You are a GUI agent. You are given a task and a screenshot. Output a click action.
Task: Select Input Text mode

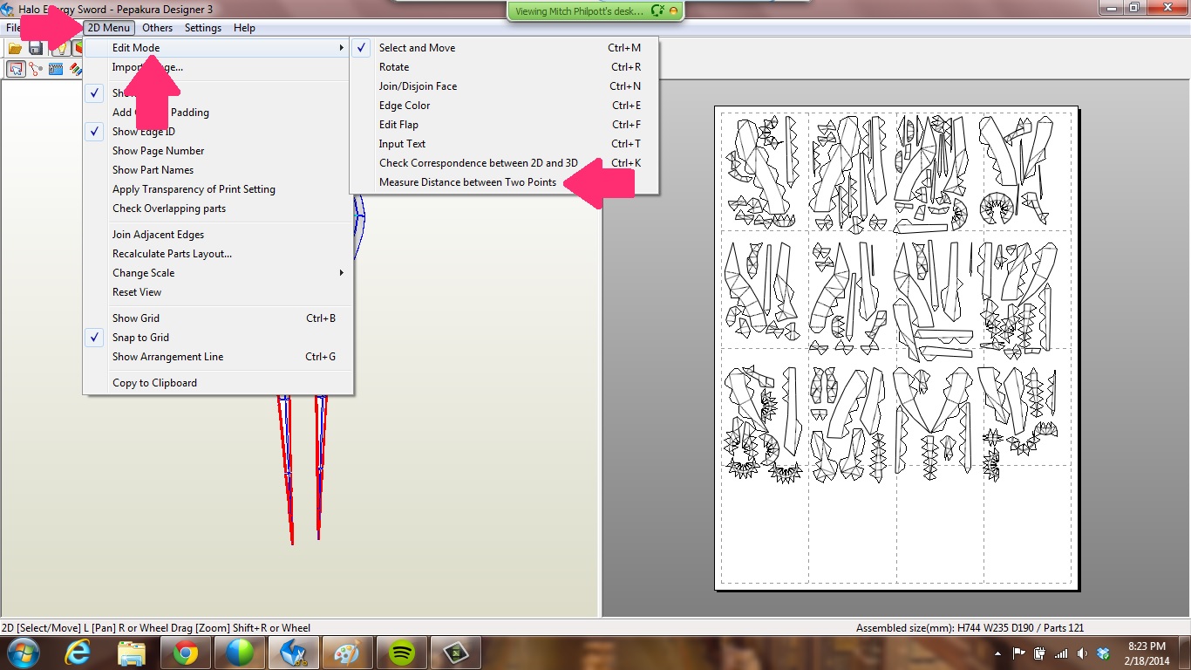pyautogui.click(x=504, y=144)
